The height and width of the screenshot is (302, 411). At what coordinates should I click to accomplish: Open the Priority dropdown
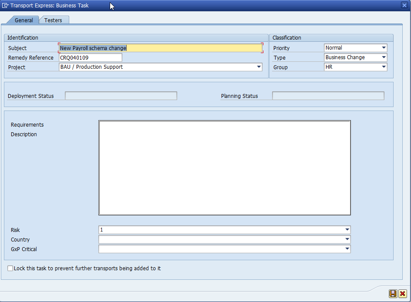[x=384, y=48]
